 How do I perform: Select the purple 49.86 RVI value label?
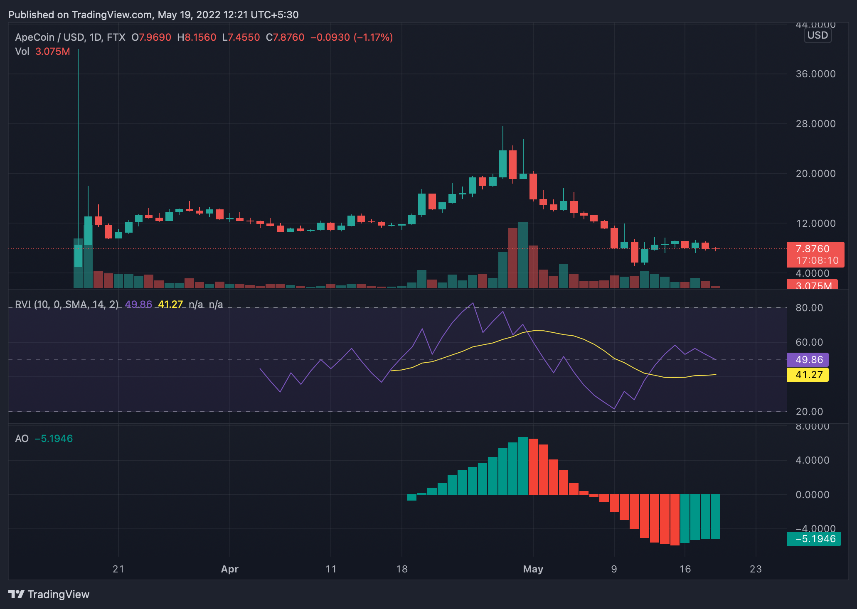pos(808,360)
